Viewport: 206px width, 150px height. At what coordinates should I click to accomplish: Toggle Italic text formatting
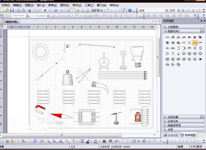pyautogui.click(x=188, y=11)
